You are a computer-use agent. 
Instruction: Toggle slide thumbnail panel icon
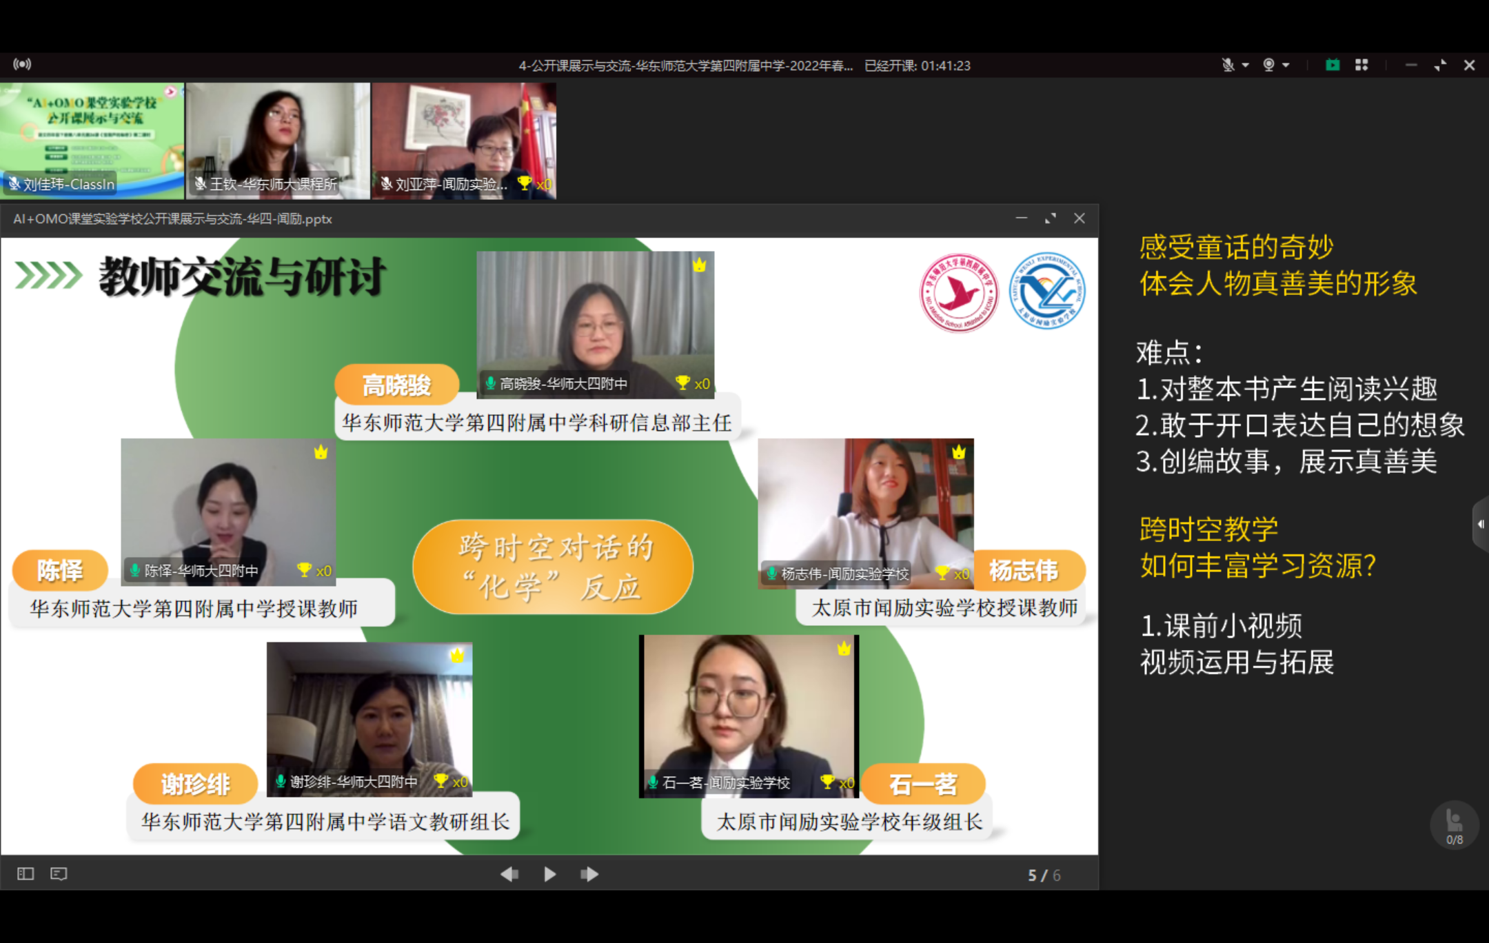click(26, 874)
